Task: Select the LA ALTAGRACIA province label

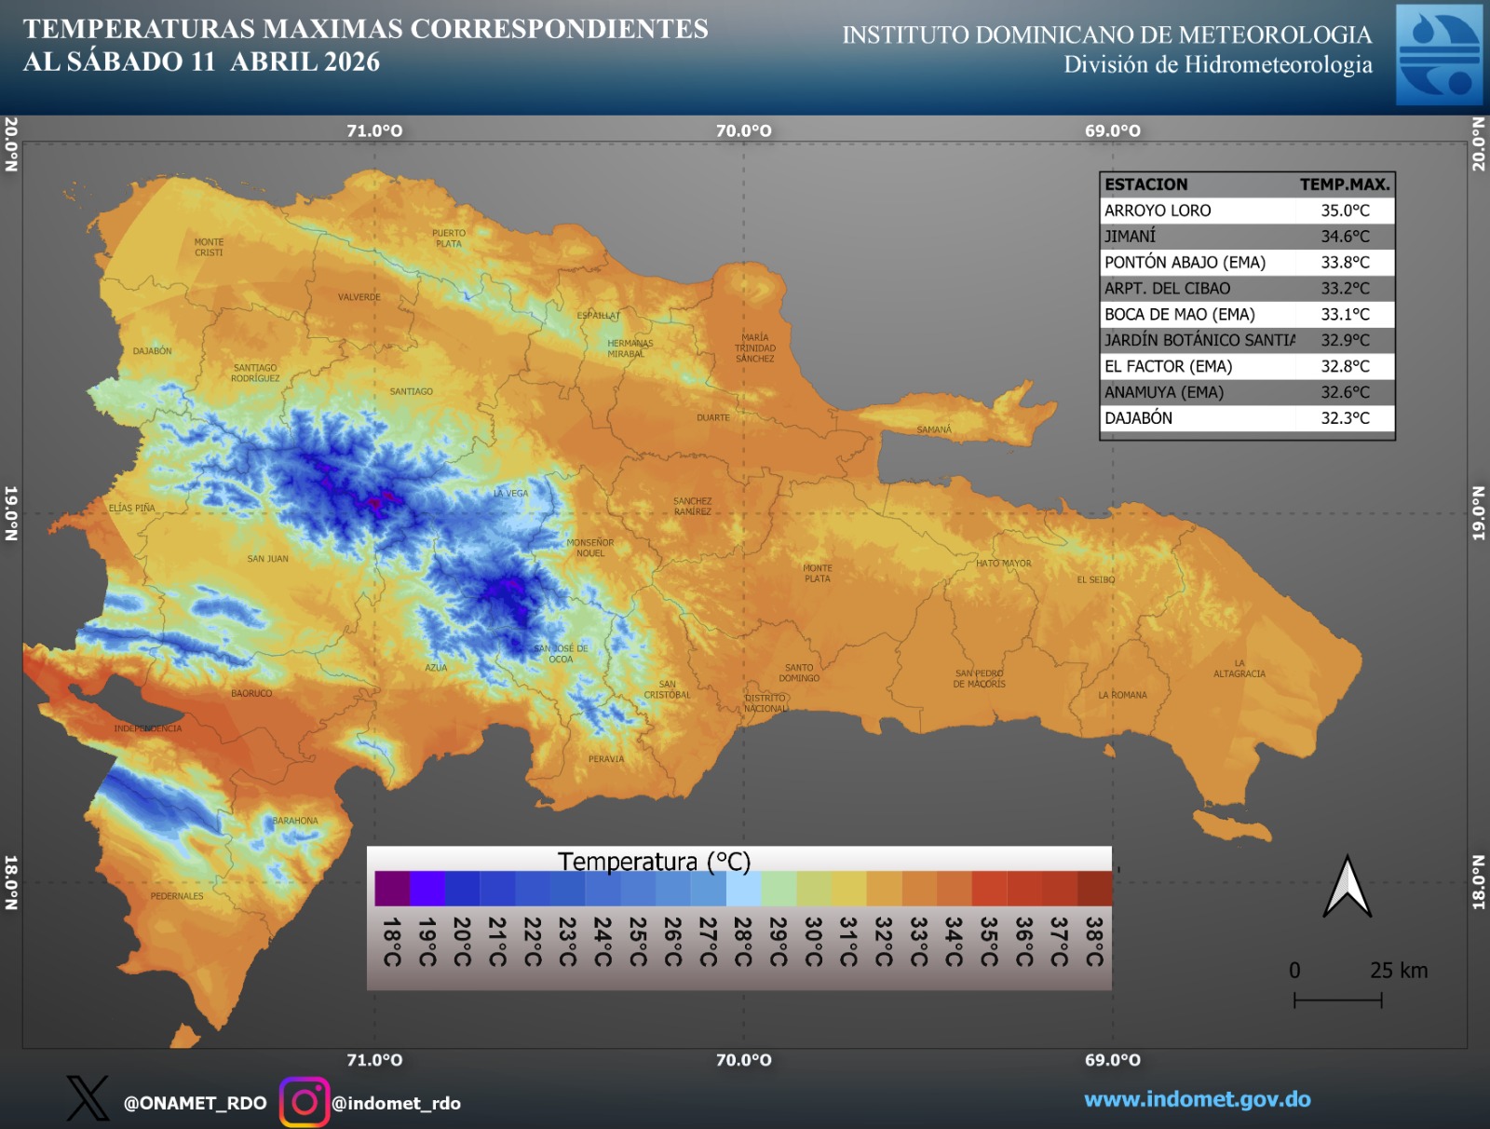Action: coord(1239,669)
